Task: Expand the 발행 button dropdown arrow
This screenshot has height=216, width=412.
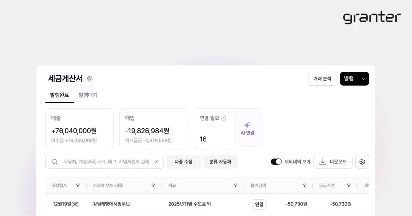Action: coord(364,79)
